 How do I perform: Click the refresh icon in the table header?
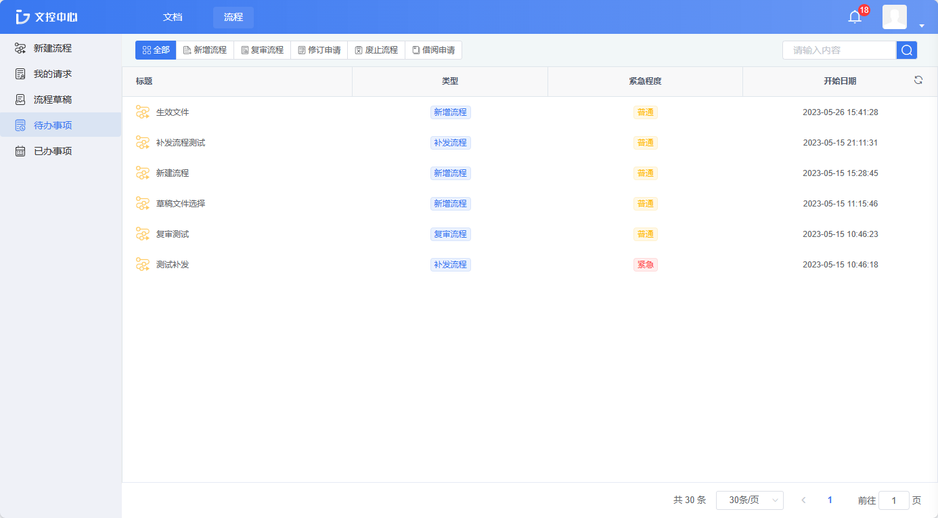click(918, 79)
